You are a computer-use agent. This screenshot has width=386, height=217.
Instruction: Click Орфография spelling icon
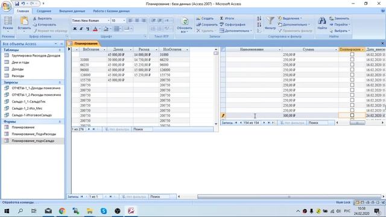(x=221, y=25)
